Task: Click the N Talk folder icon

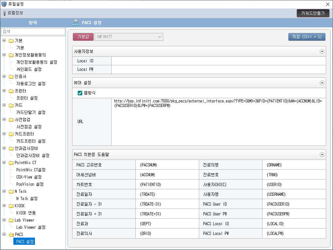Action: (11, 192)
